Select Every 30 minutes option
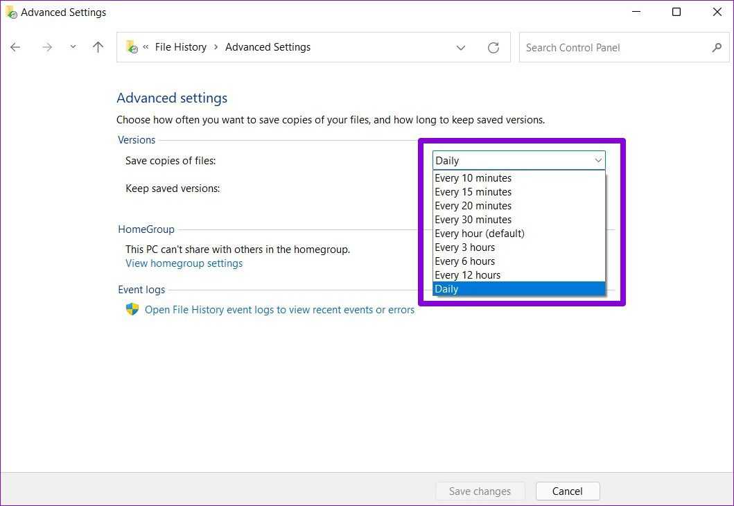 [473, 220]
